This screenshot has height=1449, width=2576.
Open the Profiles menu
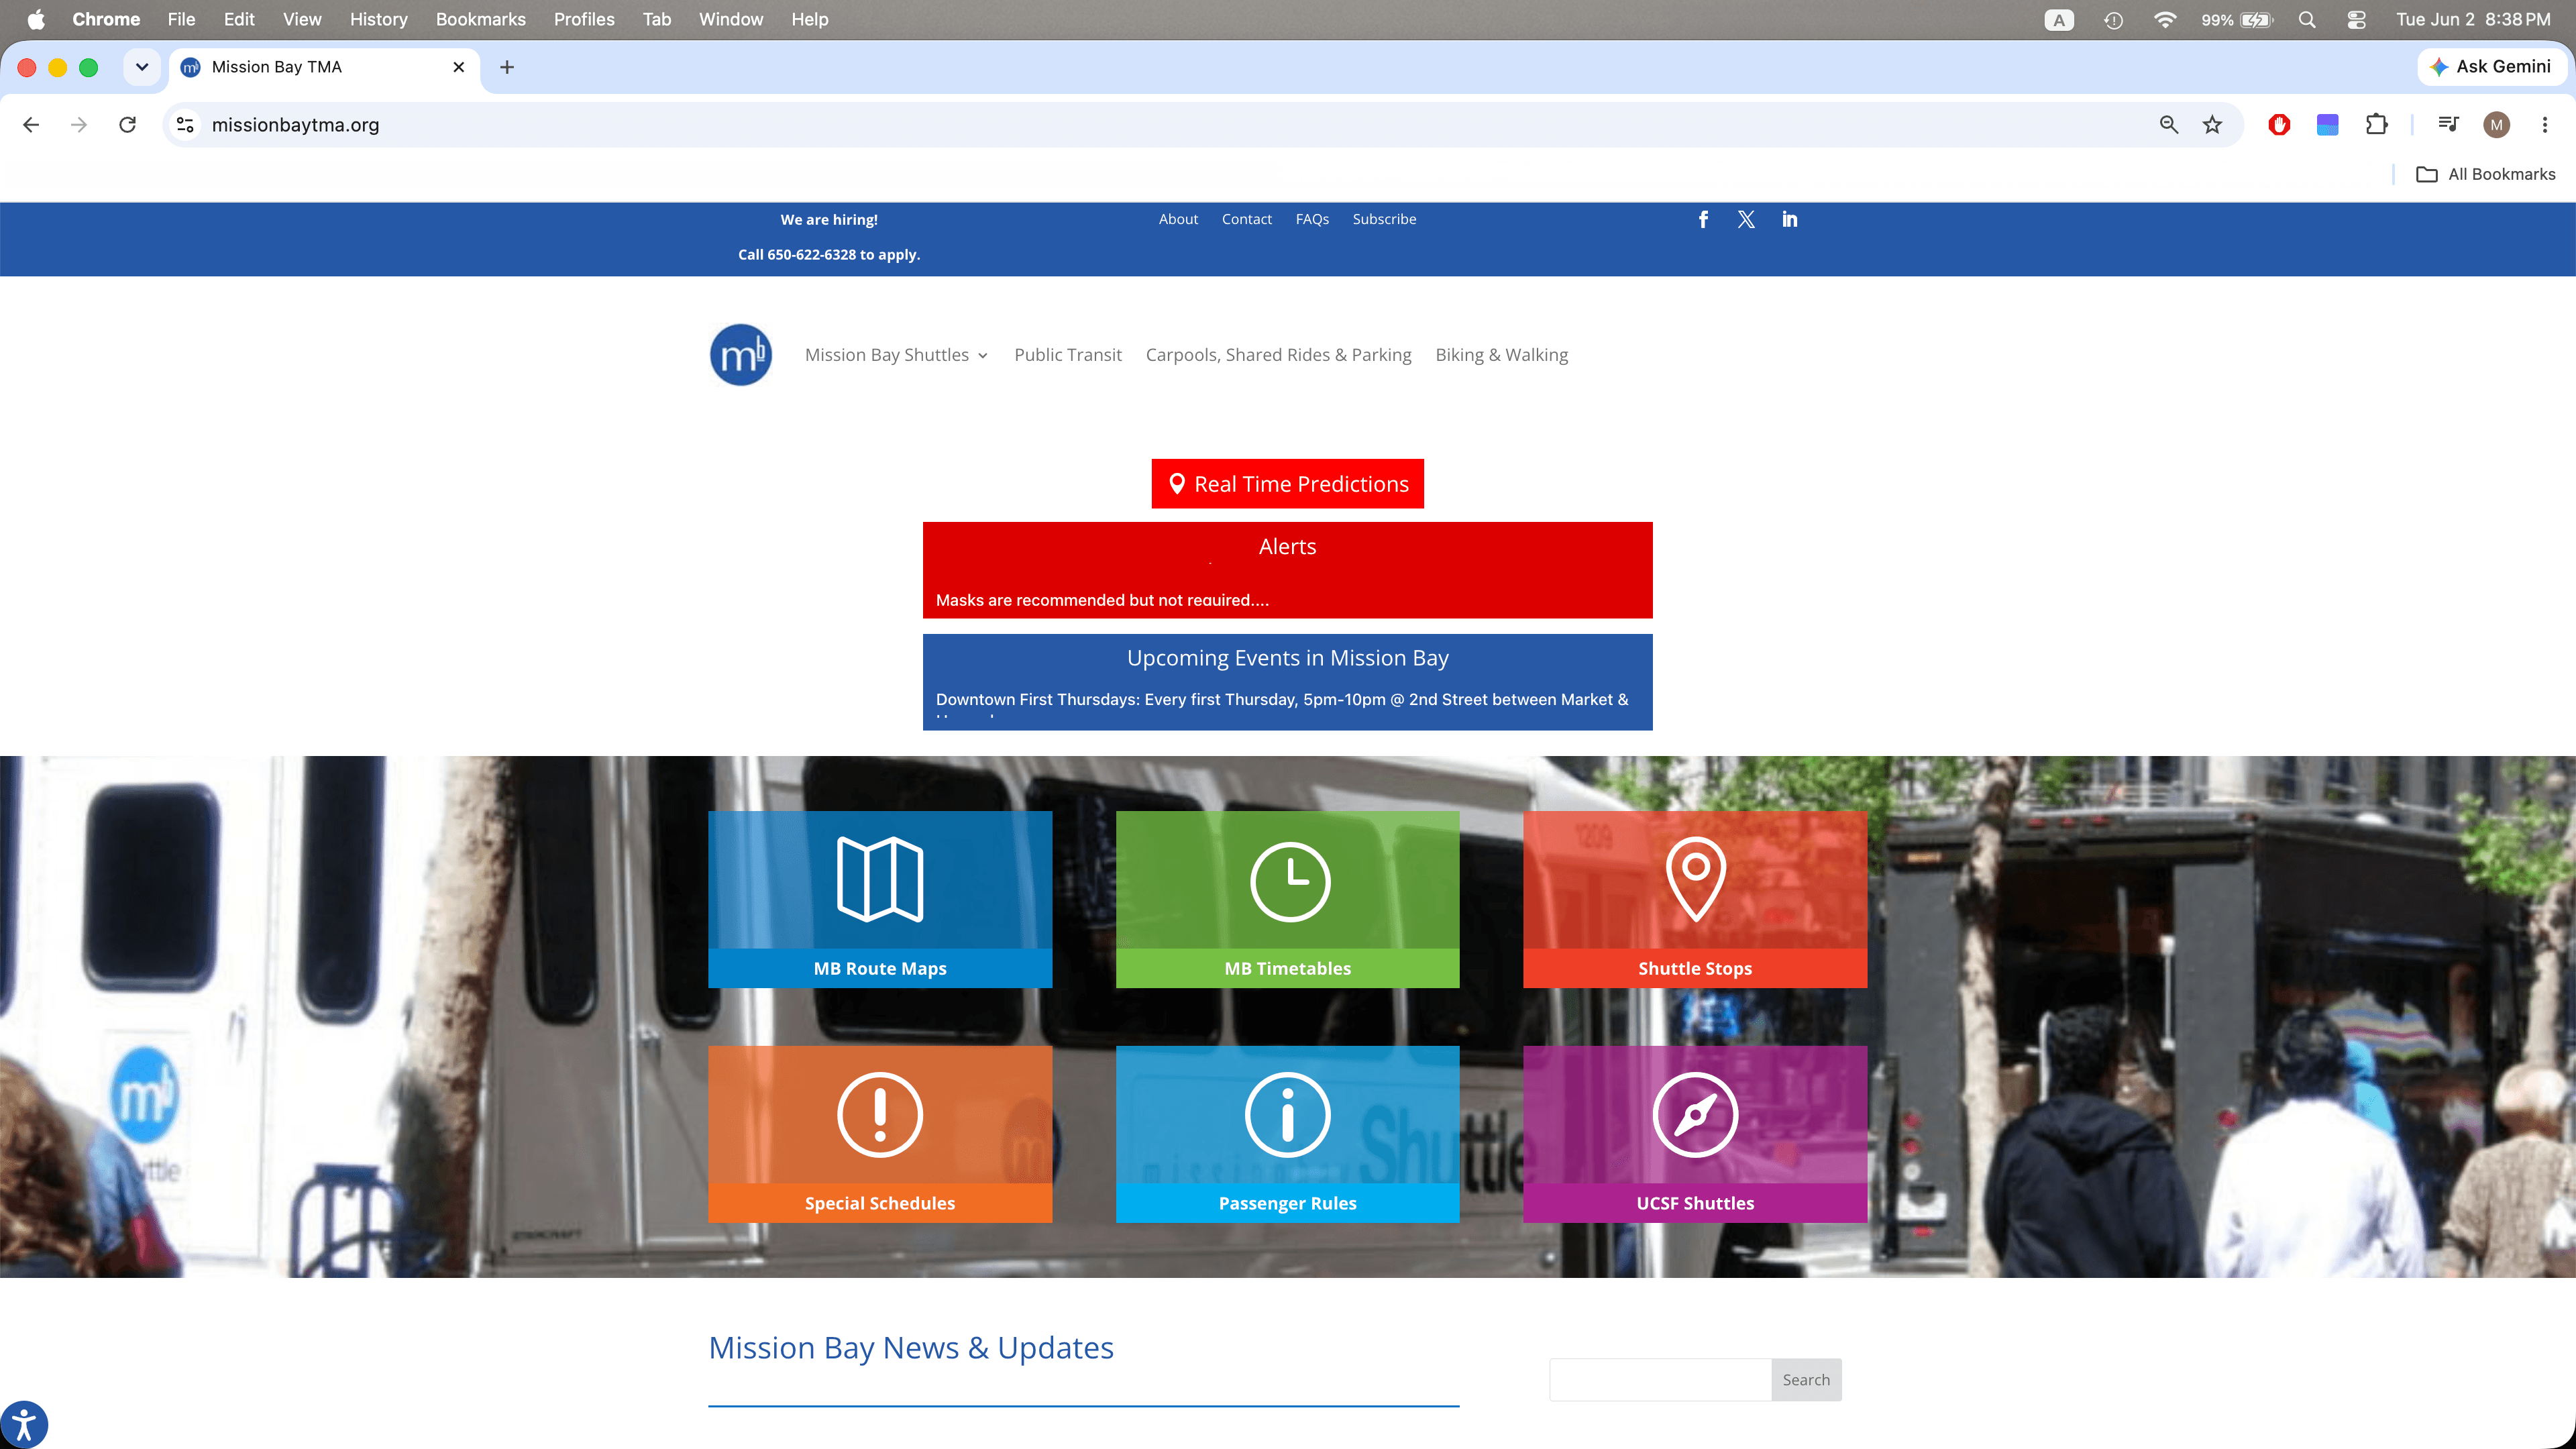click(584, 19)
